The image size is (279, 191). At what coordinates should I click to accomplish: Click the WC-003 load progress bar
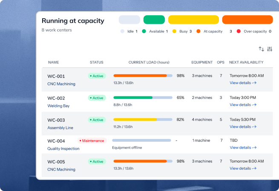click(143, 120)
